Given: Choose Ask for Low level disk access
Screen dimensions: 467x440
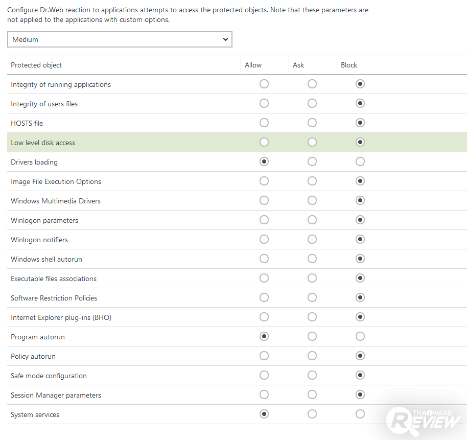Looking at the screenshot, I should 312,142.
